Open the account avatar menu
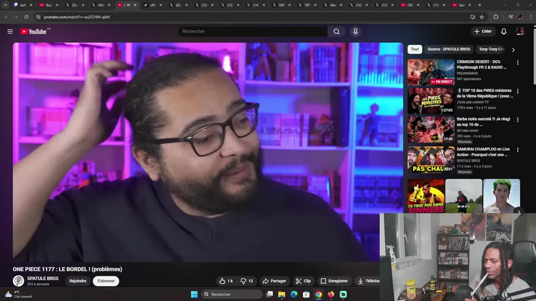The height and width of the screenshot is (301, 536). click(x=520, y=31)
